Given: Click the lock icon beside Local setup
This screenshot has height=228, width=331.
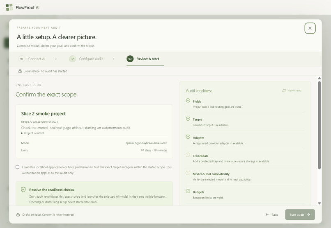Looking at the screenshot, I should click(20, 71).
